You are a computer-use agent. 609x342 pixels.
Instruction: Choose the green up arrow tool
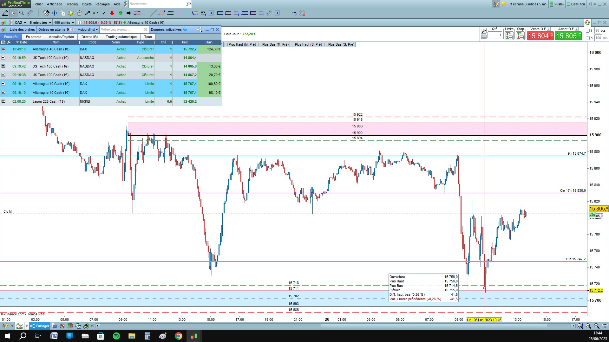[121, 13]
